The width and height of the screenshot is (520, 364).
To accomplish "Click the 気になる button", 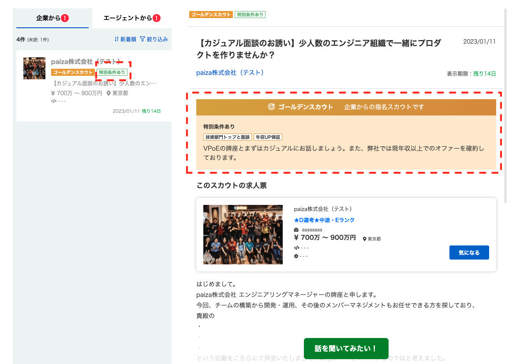I will (469, 253).
